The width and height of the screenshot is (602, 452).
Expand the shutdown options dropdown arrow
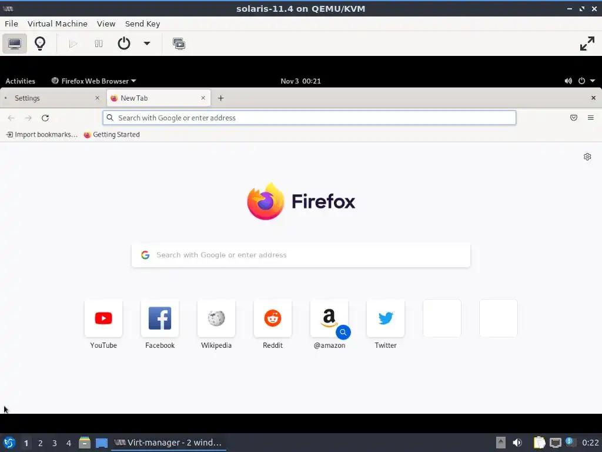click(x=146, y=44)
